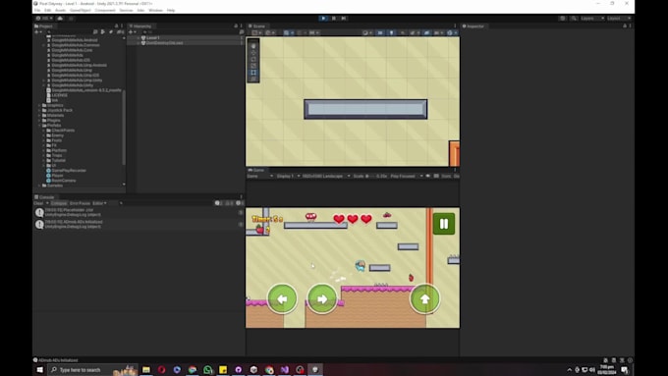Screen dimensions: 668x376
Task: Select the Rotate tool in Scene overlay
Action: pyautogui.click(x=253, y=59)
